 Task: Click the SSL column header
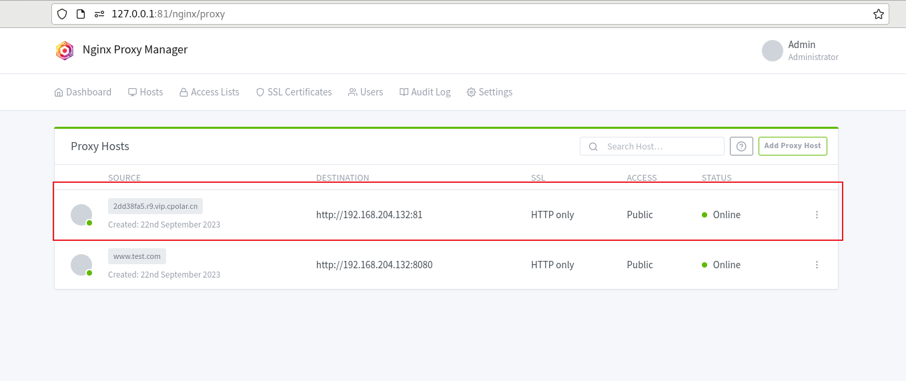click(x=538, y=178)
